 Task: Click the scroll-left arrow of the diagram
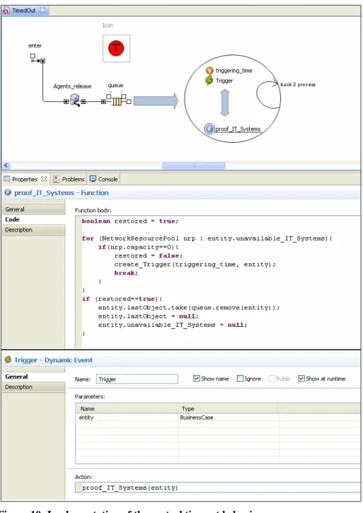point(6,165)
